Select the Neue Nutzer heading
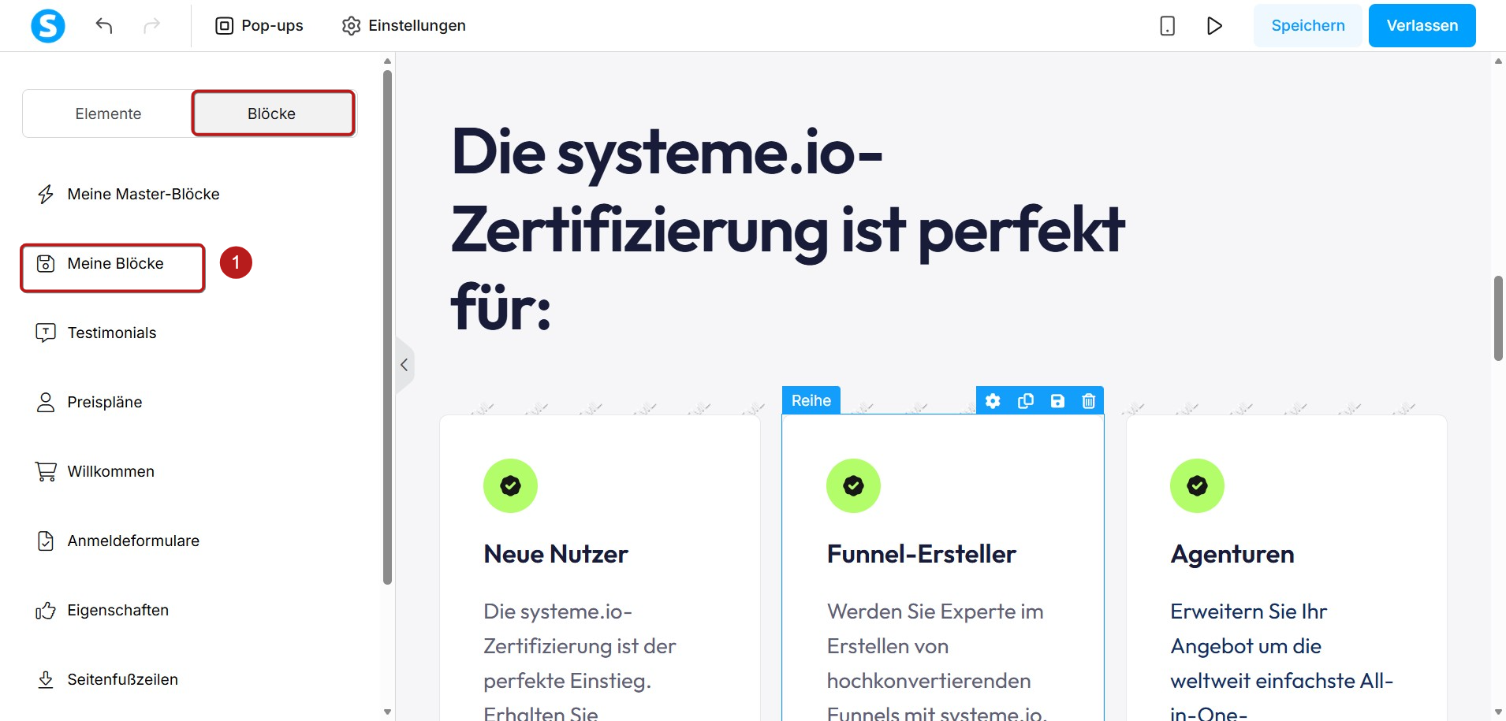Image resolution: width=1506 pixels, height=721 pixels. point(556,554)
